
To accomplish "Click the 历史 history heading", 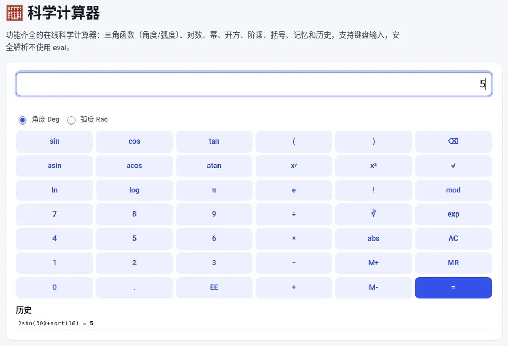I will click(x=24, y=310).
